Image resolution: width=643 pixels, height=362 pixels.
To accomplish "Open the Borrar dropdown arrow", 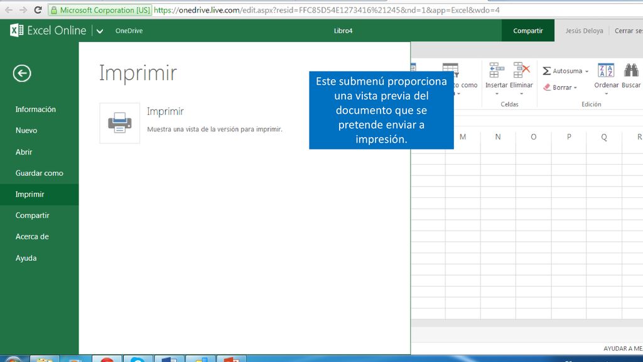I will coord(575,88).
